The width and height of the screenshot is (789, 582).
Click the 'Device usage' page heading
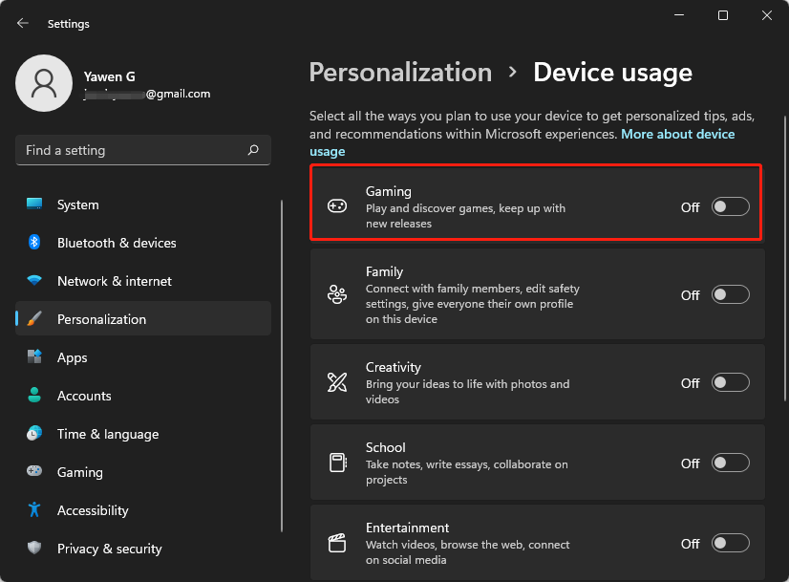pyautogui.click(x=613, y=73)
